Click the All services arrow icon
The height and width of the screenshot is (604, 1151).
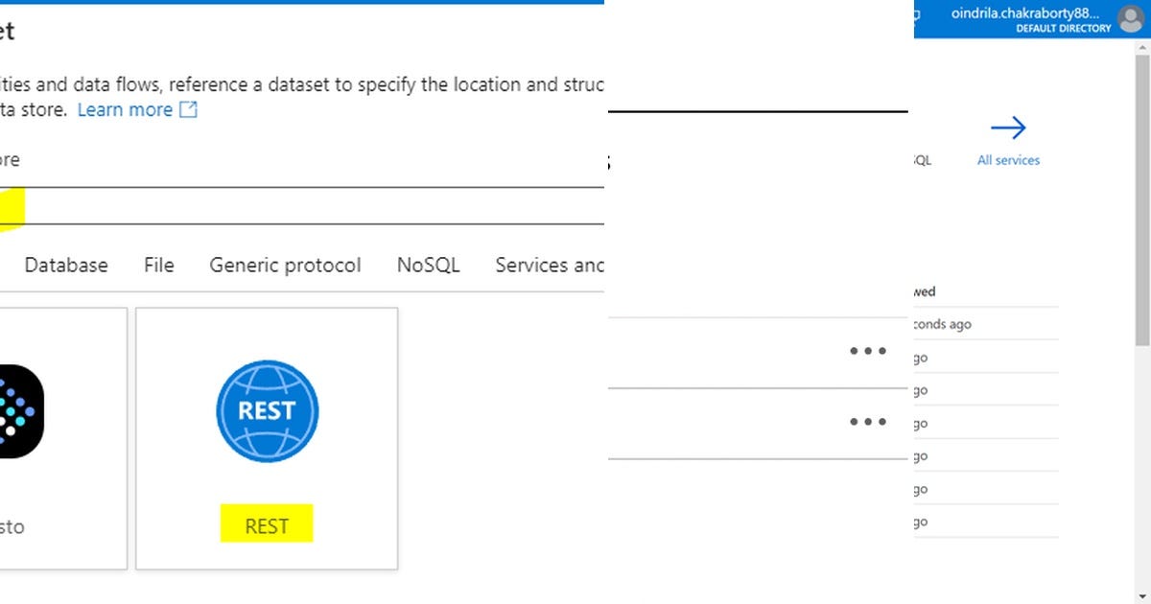coord(1008,128)
